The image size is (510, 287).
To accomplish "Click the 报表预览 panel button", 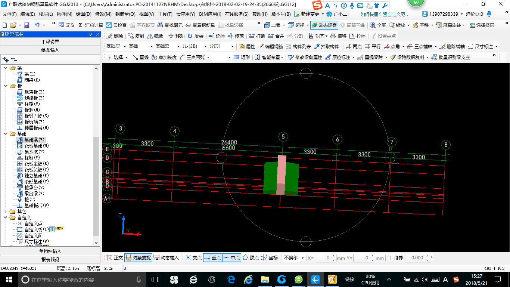I will pyautogui.click(x=50, y=259).
